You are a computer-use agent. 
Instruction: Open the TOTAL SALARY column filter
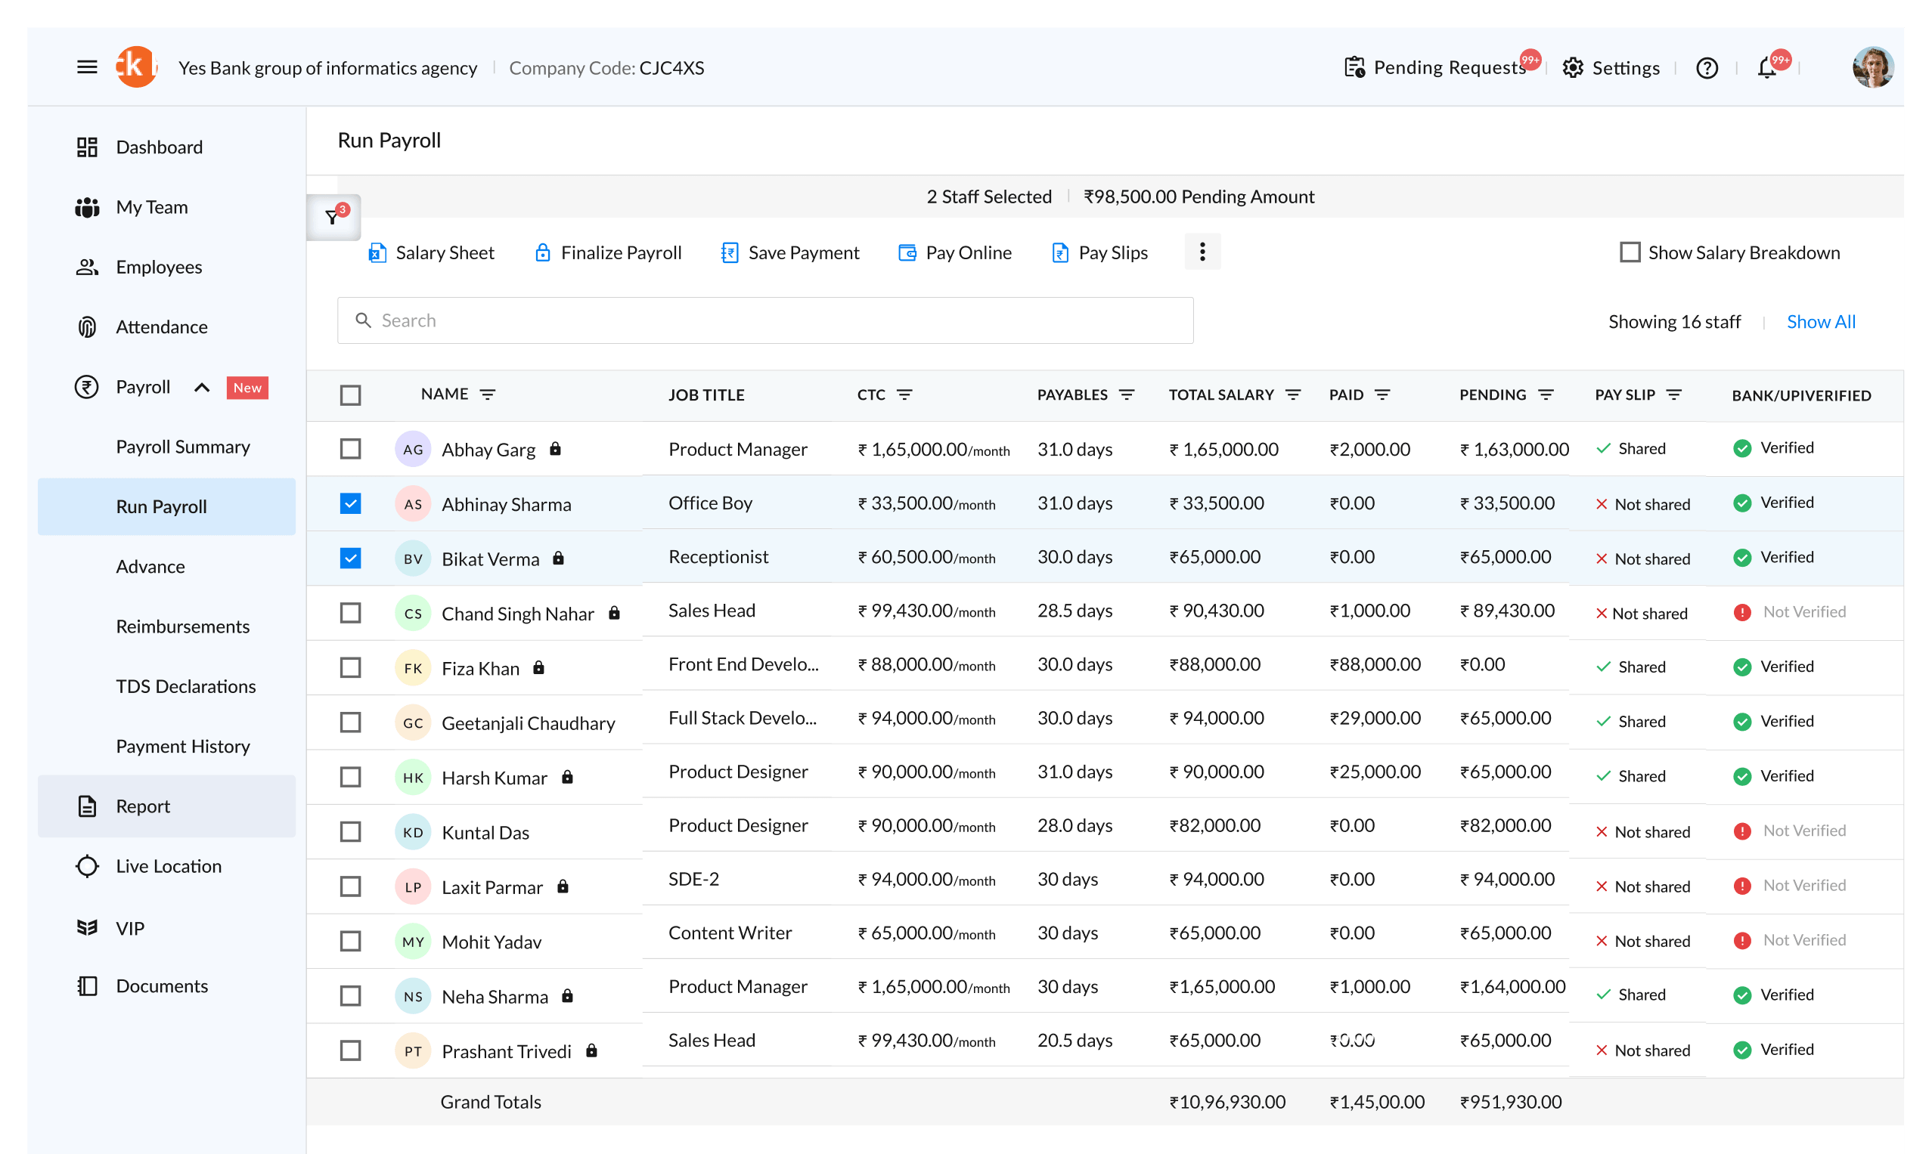pos(1293,395)
